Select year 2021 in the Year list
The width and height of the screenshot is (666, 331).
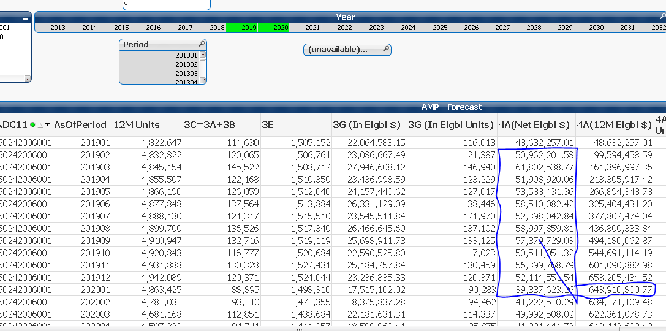[312, 28]
